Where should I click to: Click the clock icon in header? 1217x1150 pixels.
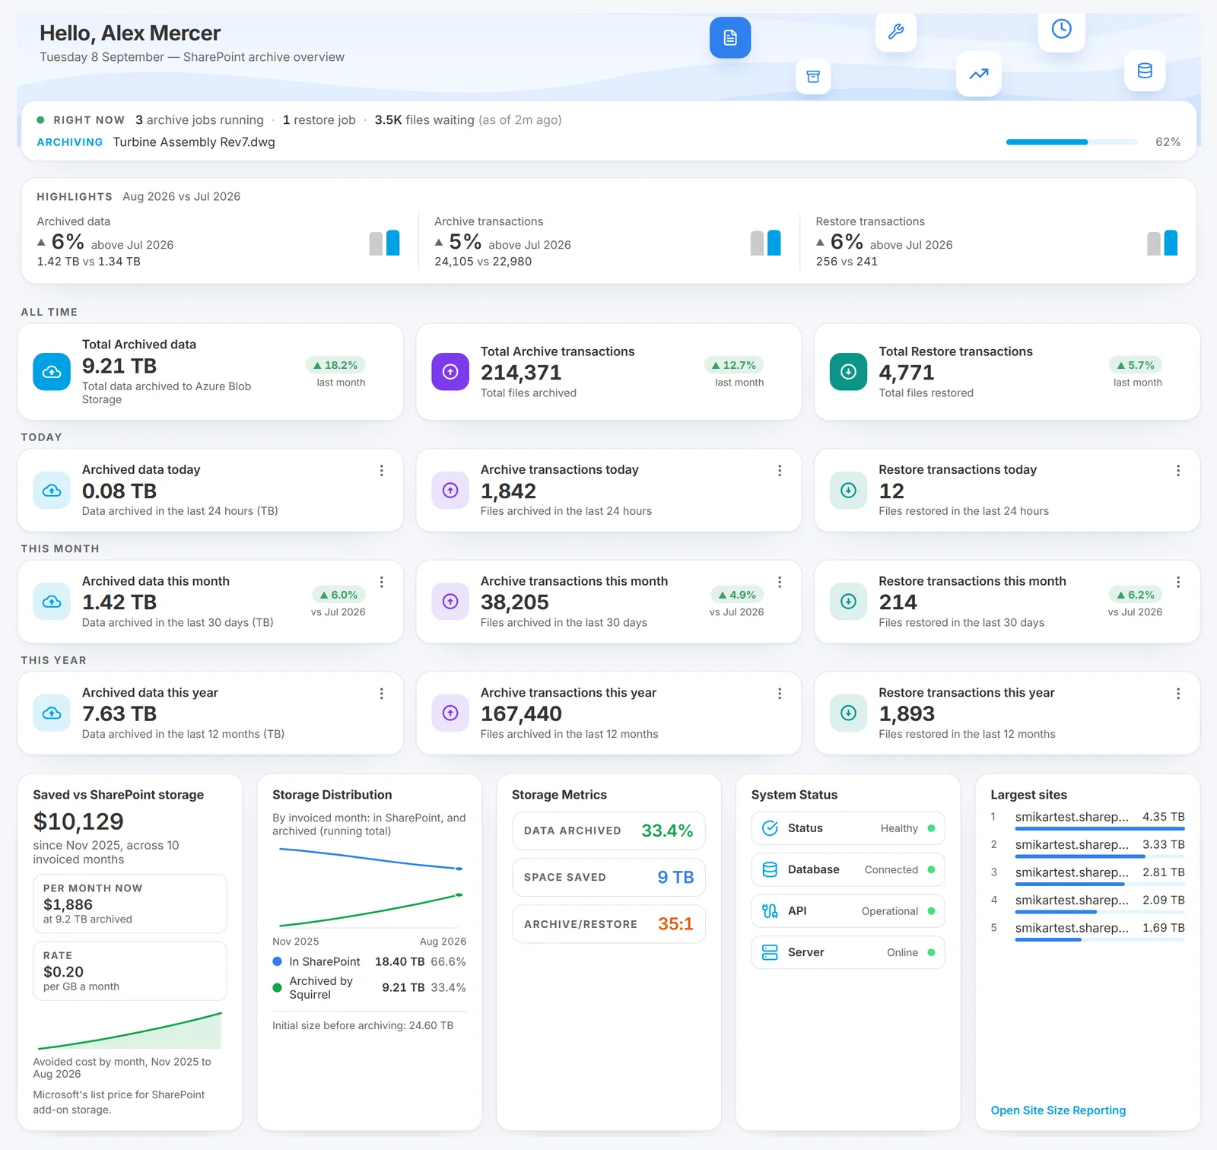[1061, 29]
